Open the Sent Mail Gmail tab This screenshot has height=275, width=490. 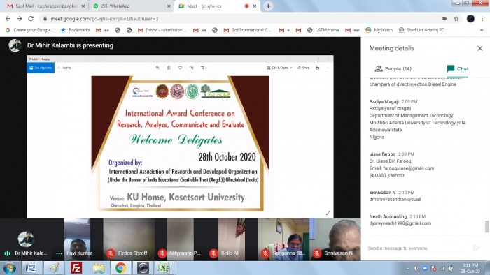point(46,6)
